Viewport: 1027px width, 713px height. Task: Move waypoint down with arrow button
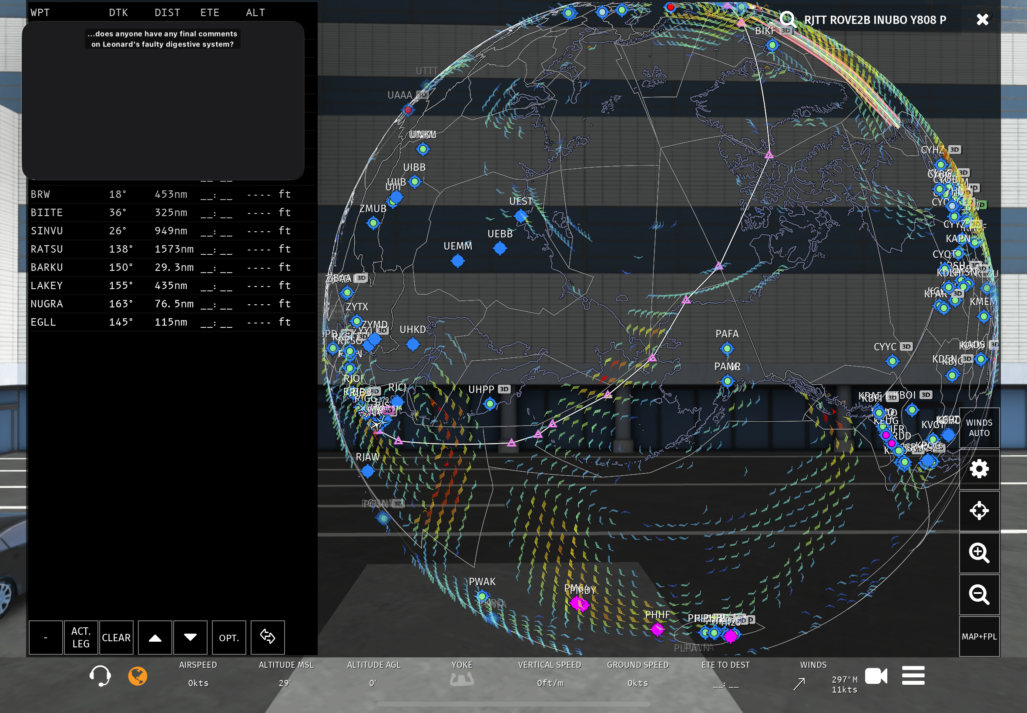[x=191, y=637]
